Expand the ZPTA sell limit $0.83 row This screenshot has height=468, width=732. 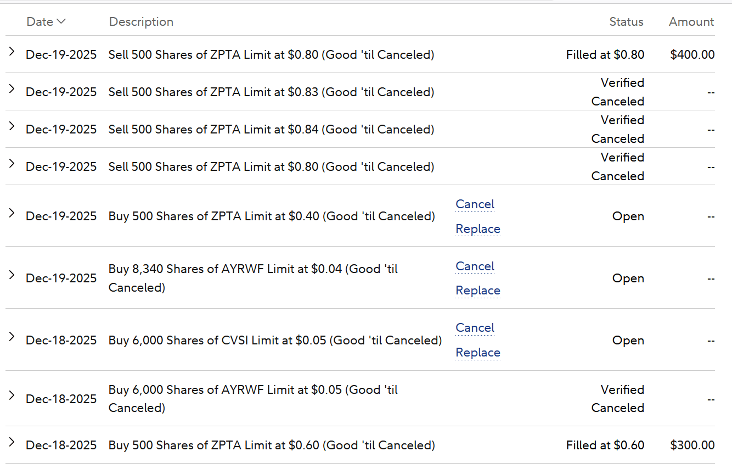point(12,89)
